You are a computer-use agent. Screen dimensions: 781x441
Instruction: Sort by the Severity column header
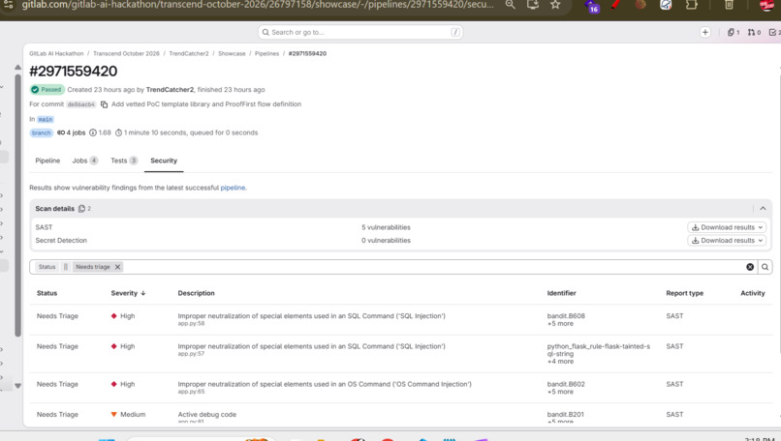[x=128, y=293]
